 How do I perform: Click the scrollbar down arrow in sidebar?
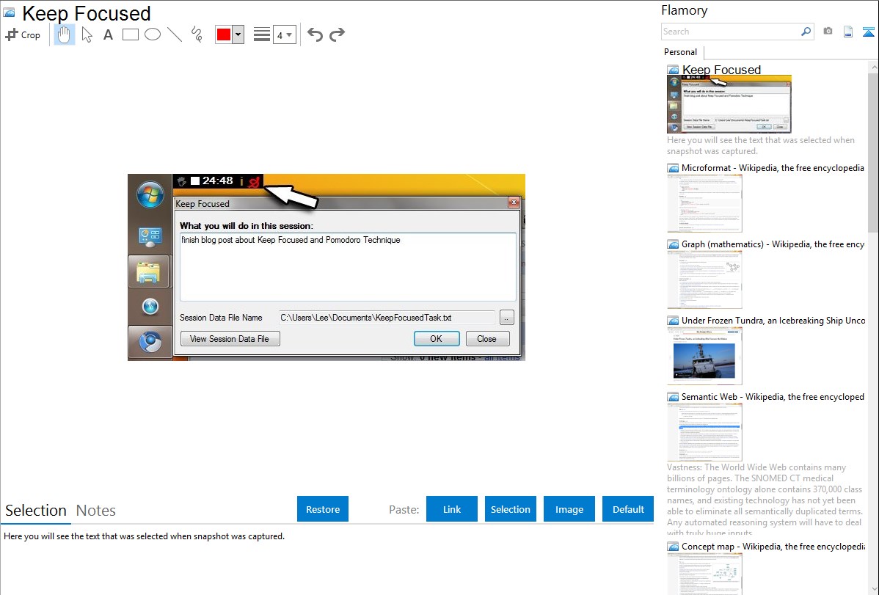coord(873,588)
